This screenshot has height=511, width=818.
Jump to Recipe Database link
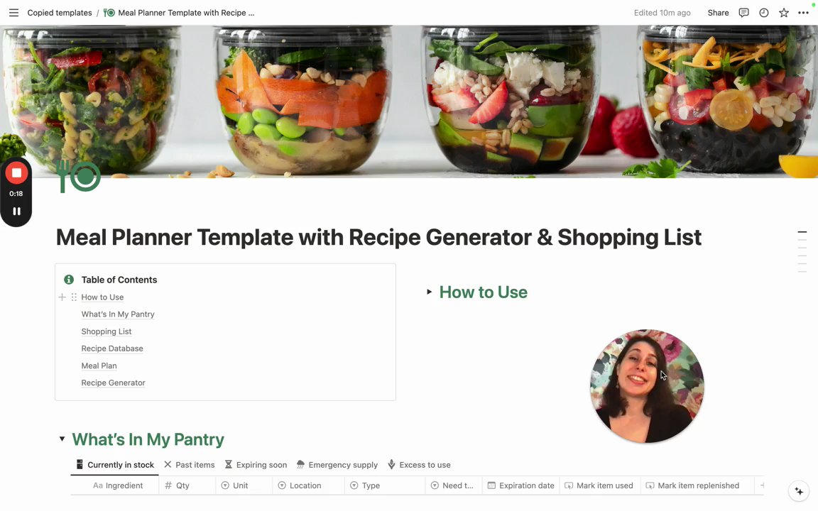tap(112, 348)
